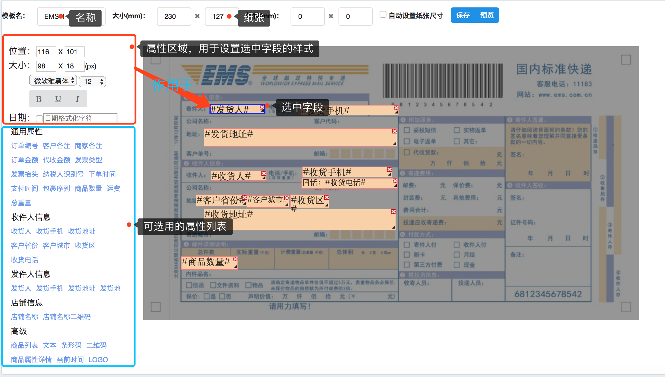
Task: Click the 日期格式化字符 input
Action: point(80,118)
